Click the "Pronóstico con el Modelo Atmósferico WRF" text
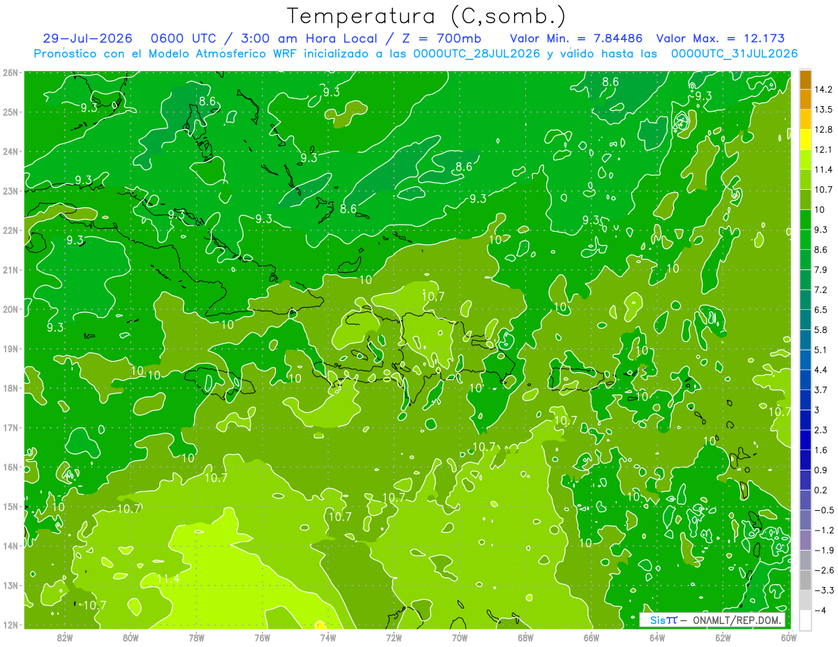The image size is (838, 647). [x=167, y=53]
